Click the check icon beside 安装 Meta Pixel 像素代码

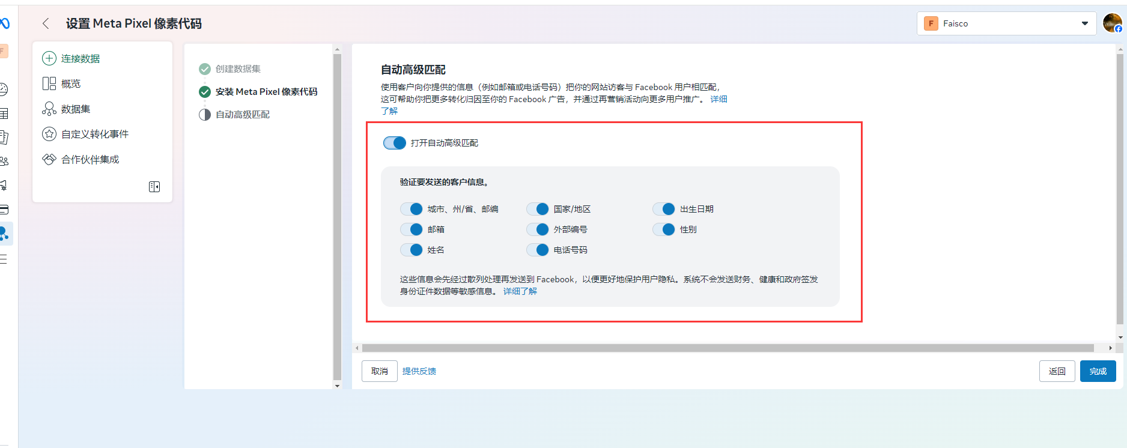click(205, 92)
